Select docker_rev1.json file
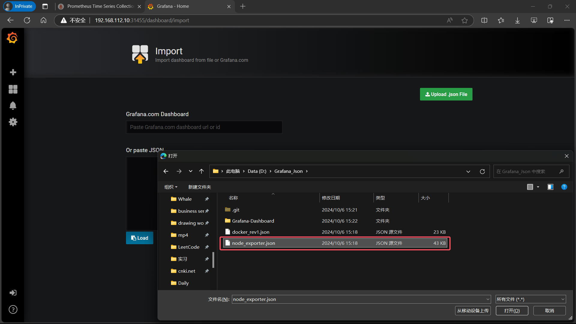This screenshot has height=324, width=576. pos(250,232)
